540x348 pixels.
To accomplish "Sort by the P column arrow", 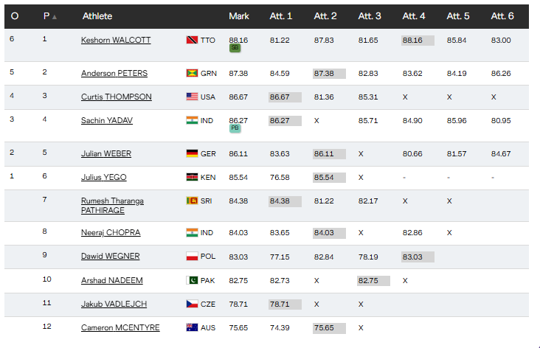I will (x=55, y=16).
